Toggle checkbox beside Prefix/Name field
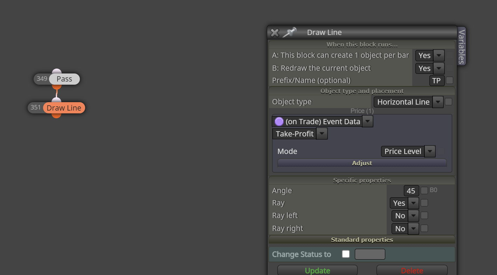 click(449, 80)
